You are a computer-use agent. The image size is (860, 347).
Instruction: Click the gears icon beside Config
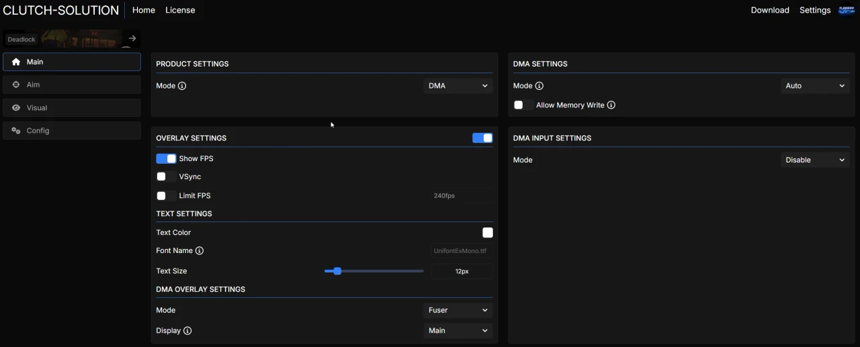[16, 130]
